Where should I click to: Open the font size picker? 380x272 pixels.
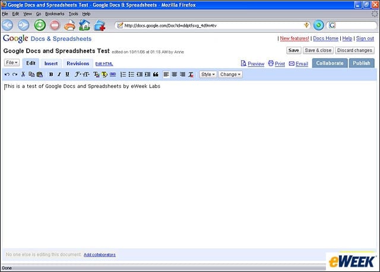click(x=86, y=75)
